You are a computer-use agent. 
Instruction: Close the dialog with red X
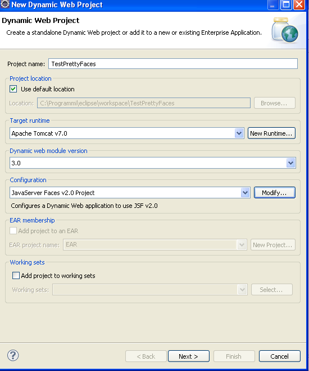pyautogui.click(x=299, y=4)
